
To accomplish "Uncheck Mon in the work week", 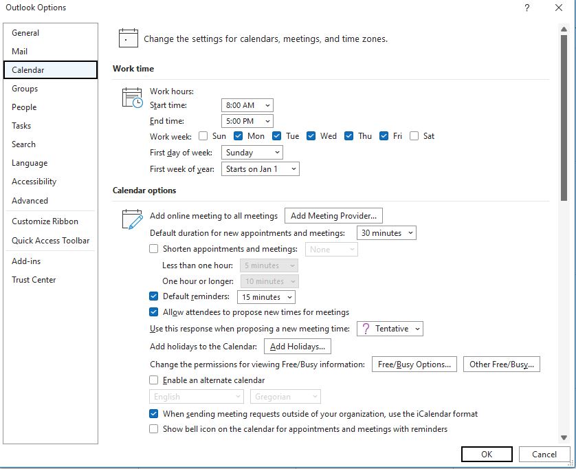I will pos(238,136).
